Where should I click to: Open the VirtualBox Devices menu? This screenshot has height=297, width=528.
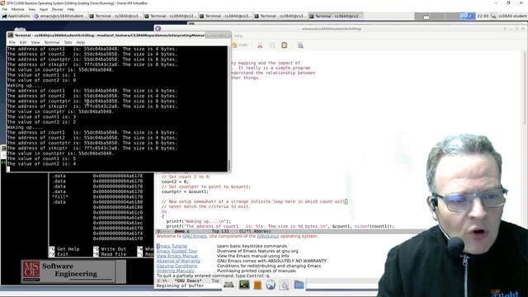[x=57, y=9]
